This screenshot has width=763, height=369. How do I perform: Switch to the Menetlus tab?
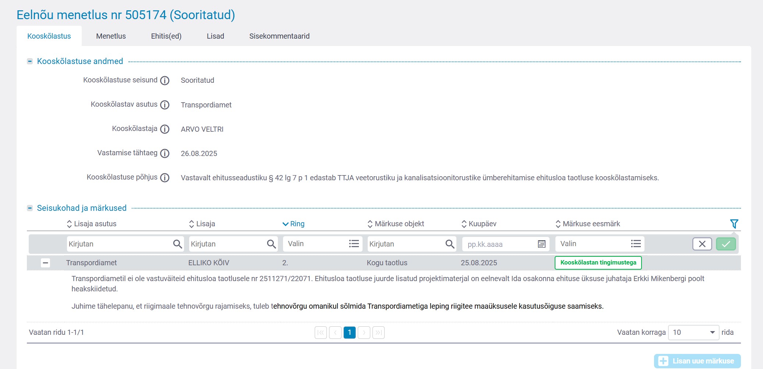tap(111, 36)
